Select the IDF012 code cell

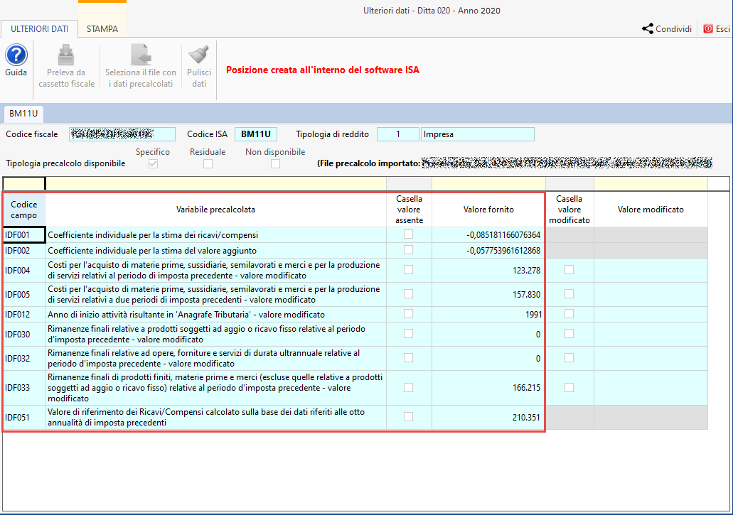click(24, 315)
